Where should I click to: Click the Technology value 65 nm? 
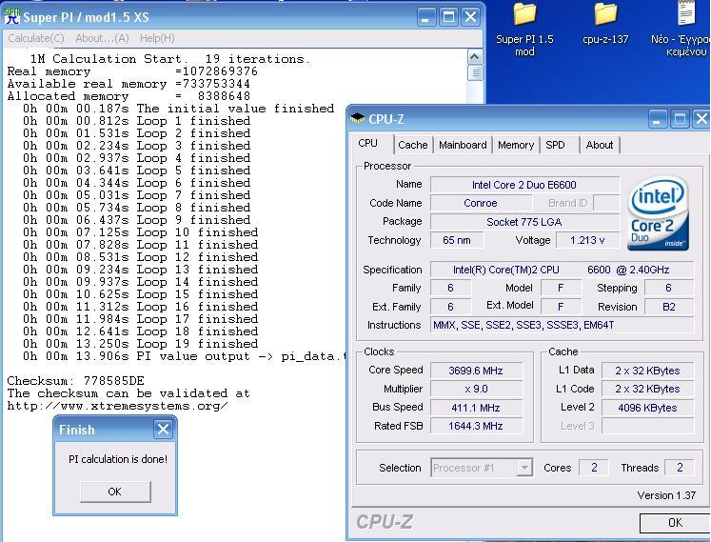tap(456, 240)
